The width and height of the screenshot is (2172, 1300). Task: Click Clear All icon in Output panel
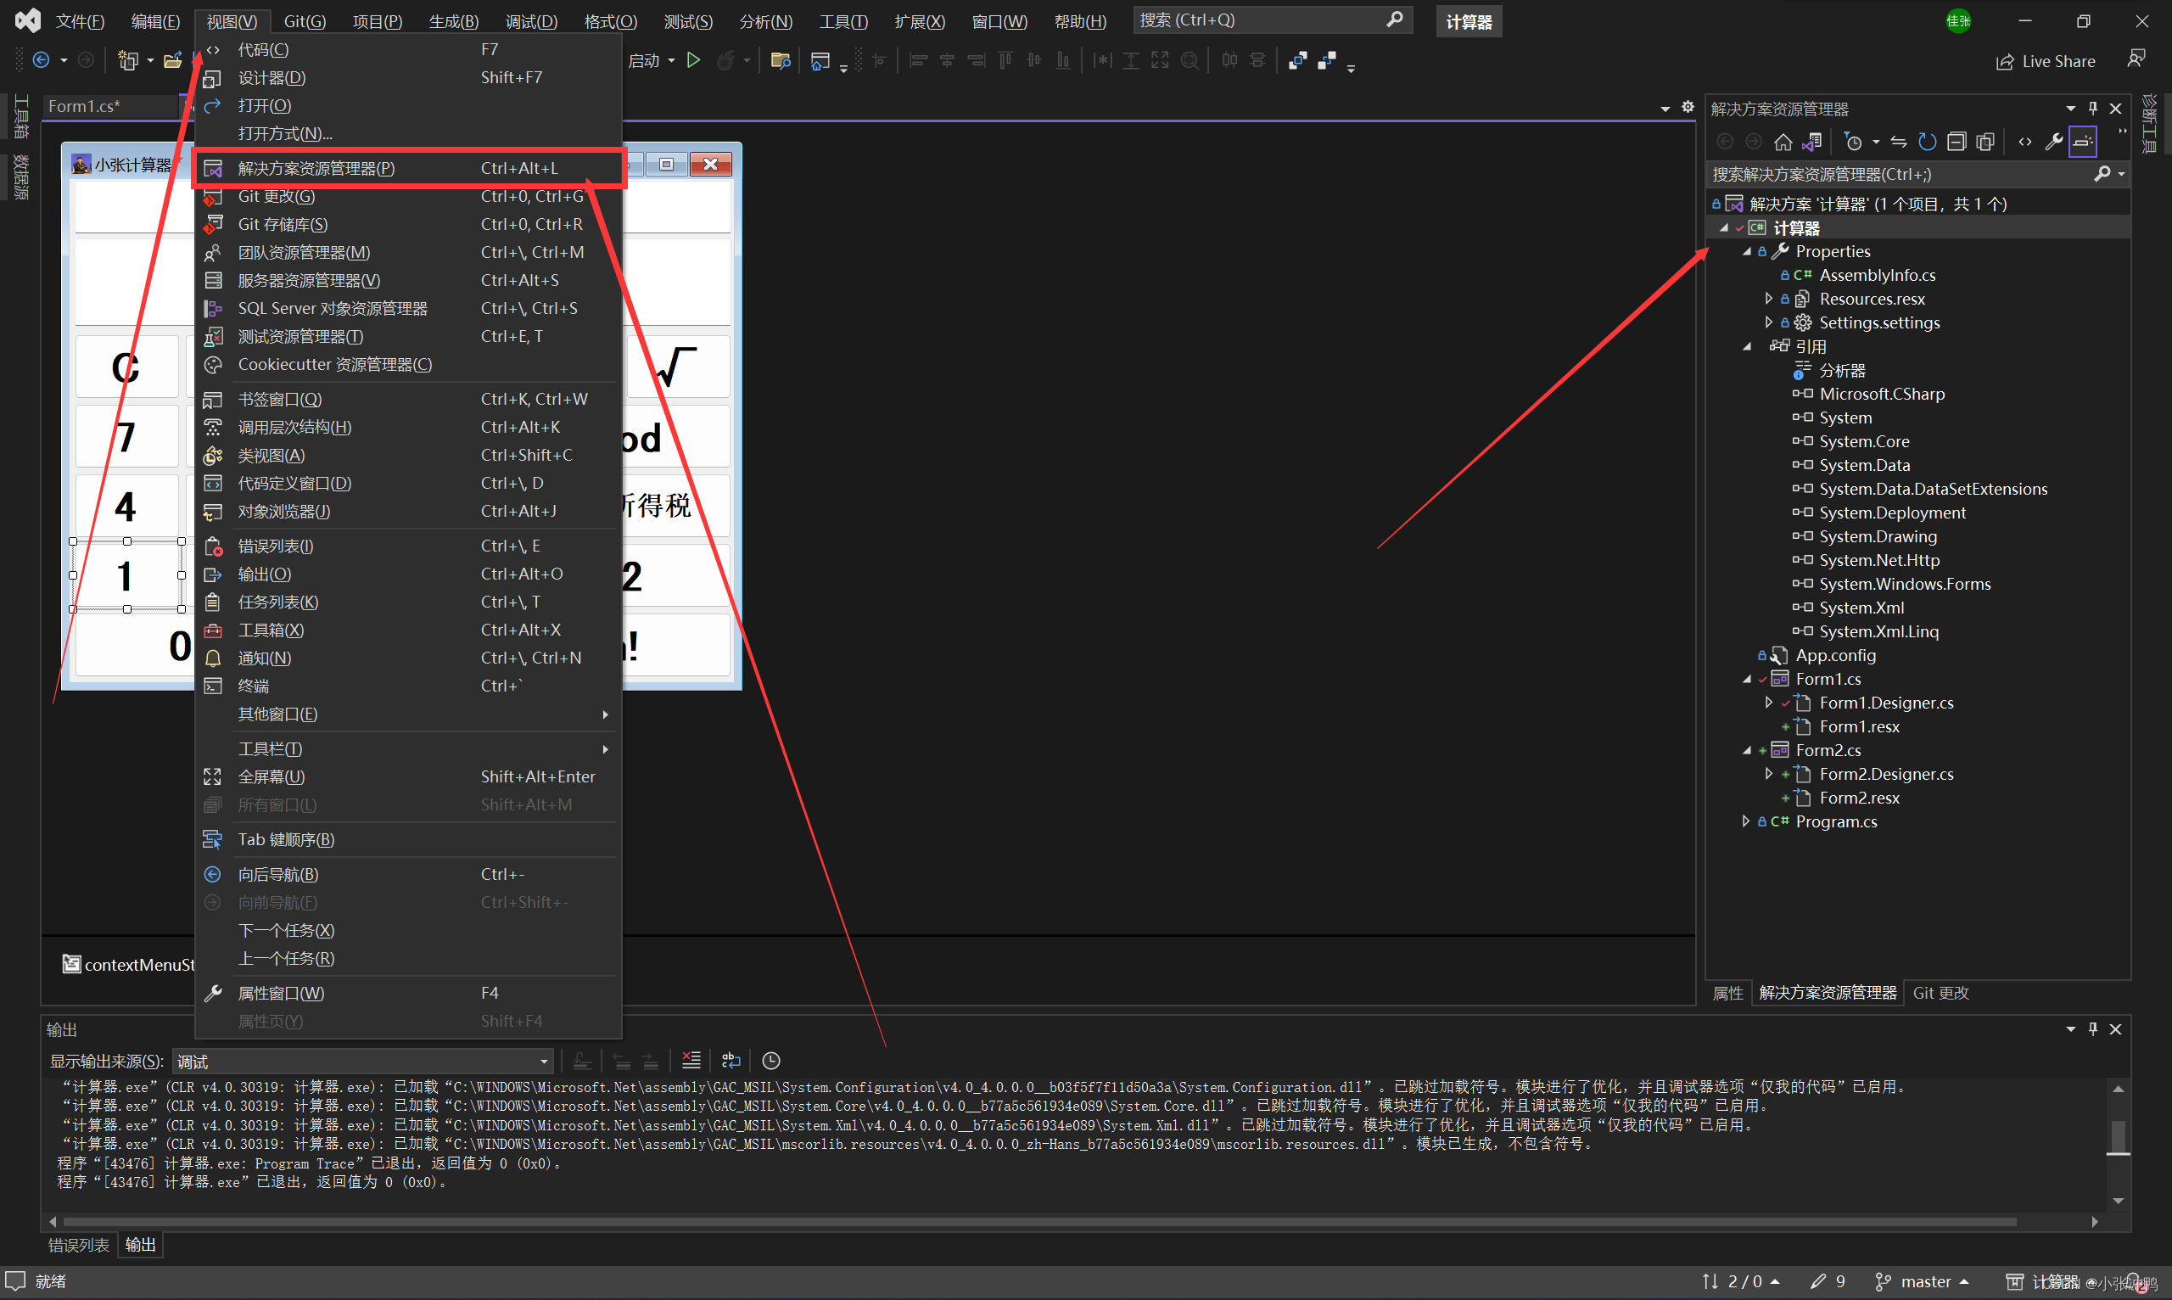(x=691, y=1061)
